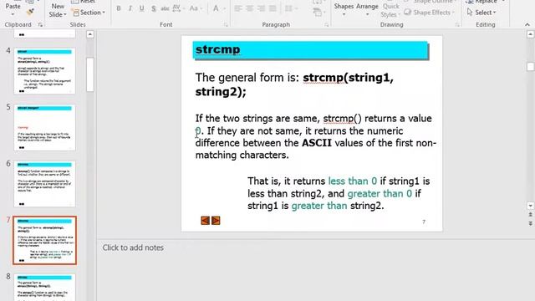535x301 pixels.
Task: Click 'strcmp(string1,' bold text in slide
Action: click(348, 78)
